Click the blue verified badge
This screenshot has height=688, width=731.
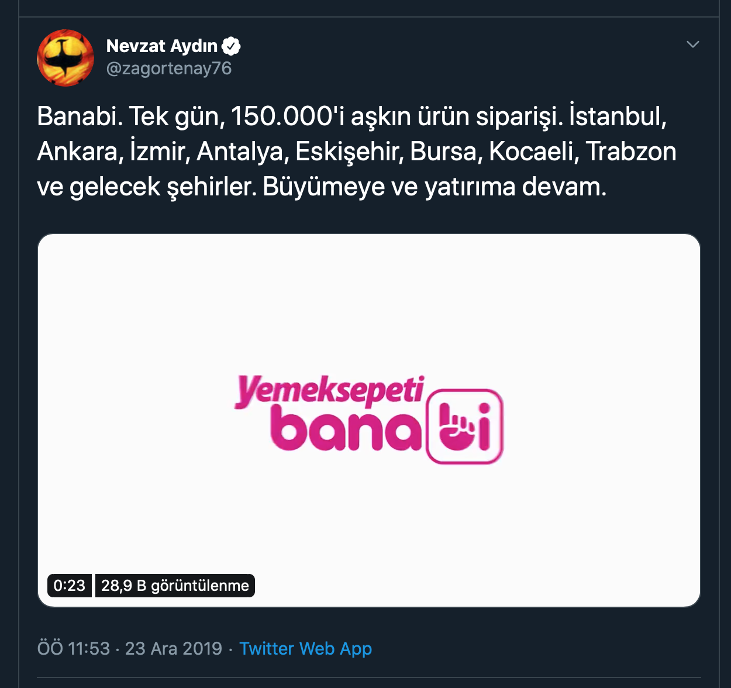tap(232, 46)
